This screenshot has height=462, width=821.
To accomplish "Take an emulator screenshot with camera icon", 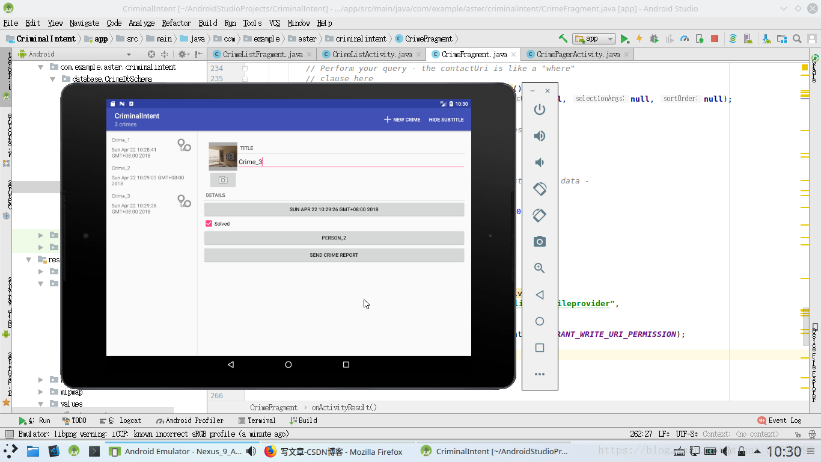I will click(540, 241).
